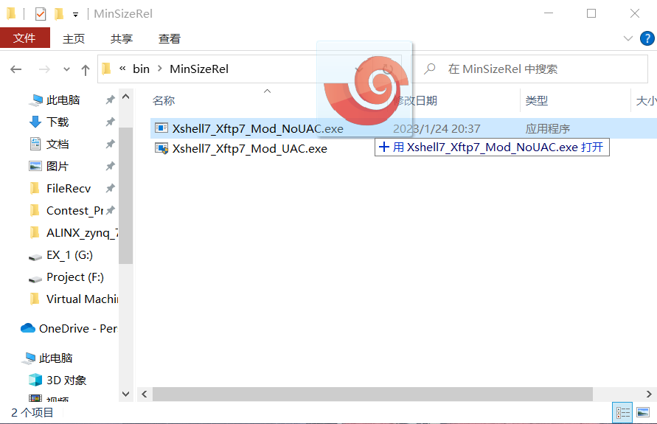Sort by the 类型 column header

point(537,100)
